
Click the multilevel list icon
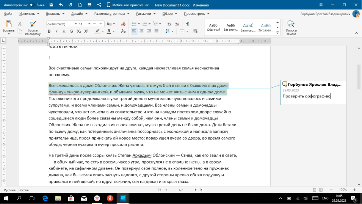(x=156, y=24)
